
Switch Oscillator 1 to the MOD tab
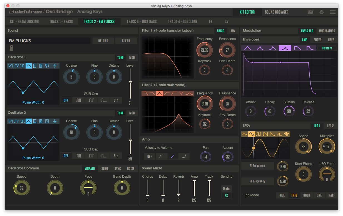click(x=132, y=57)
